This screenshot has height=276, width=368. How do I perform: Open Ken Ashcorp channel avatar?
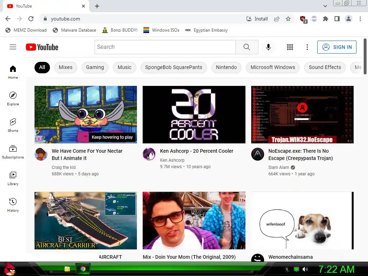tap(149, 154)
